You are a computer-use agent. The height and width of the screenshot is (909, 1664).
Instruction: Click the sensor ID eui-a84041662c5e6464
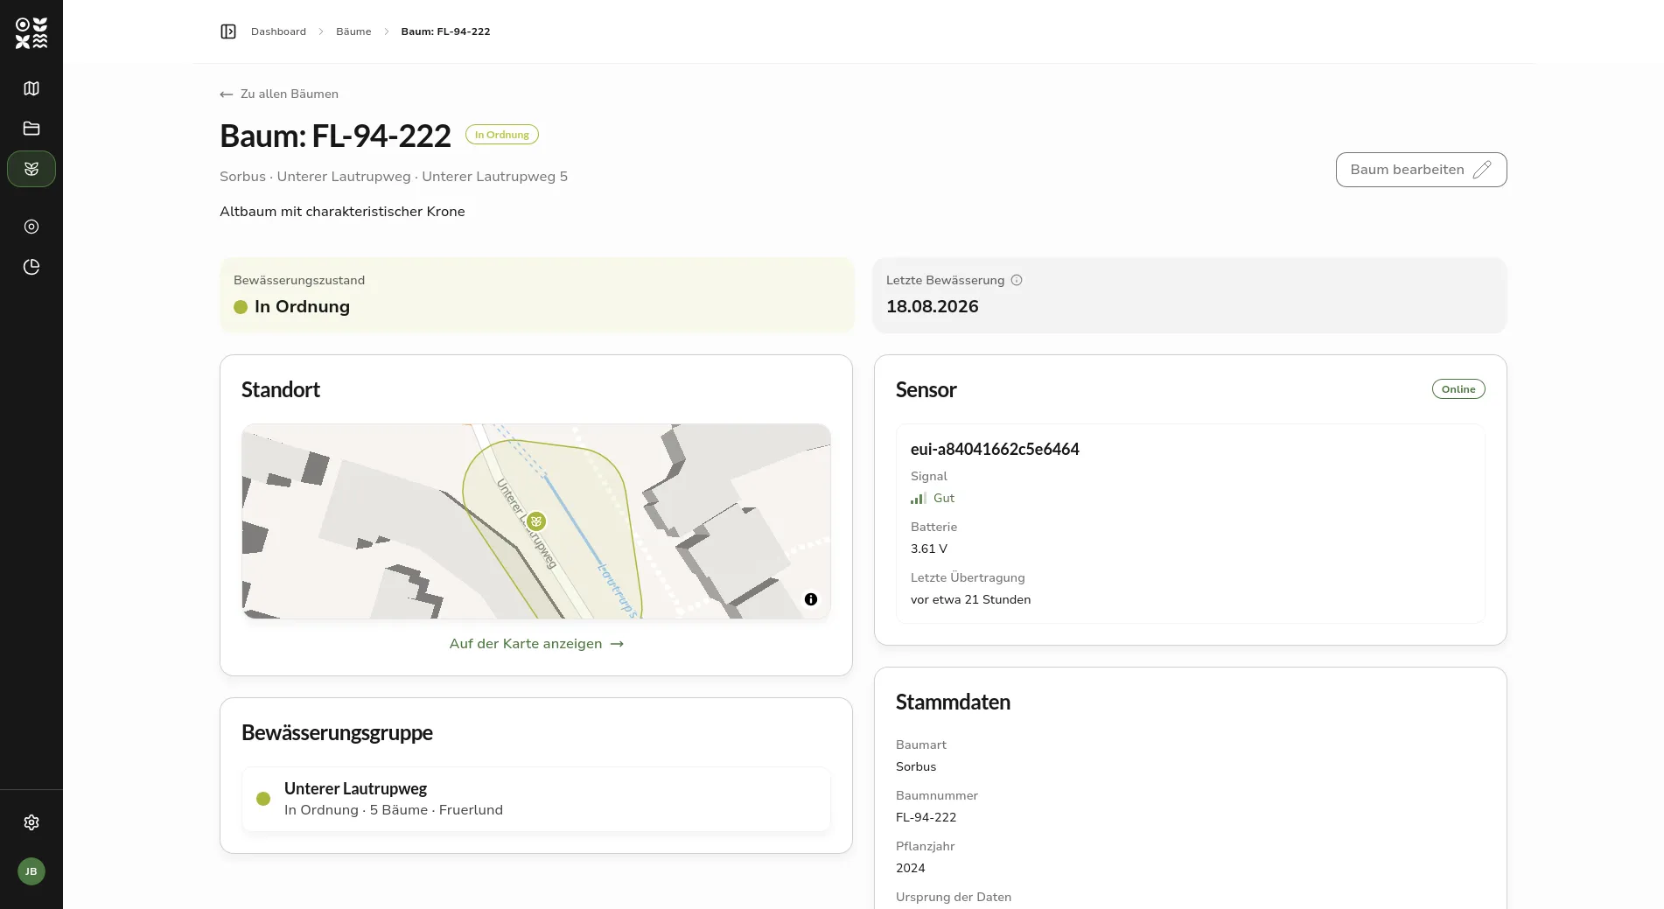tap(995, 450)
